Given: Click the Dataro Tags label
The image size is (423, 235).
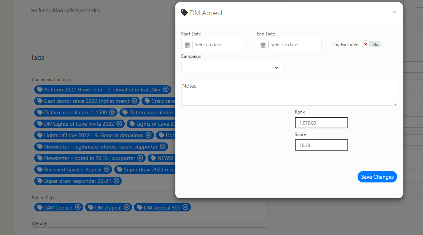Looking at the screenshot, I should coord(43,197).
